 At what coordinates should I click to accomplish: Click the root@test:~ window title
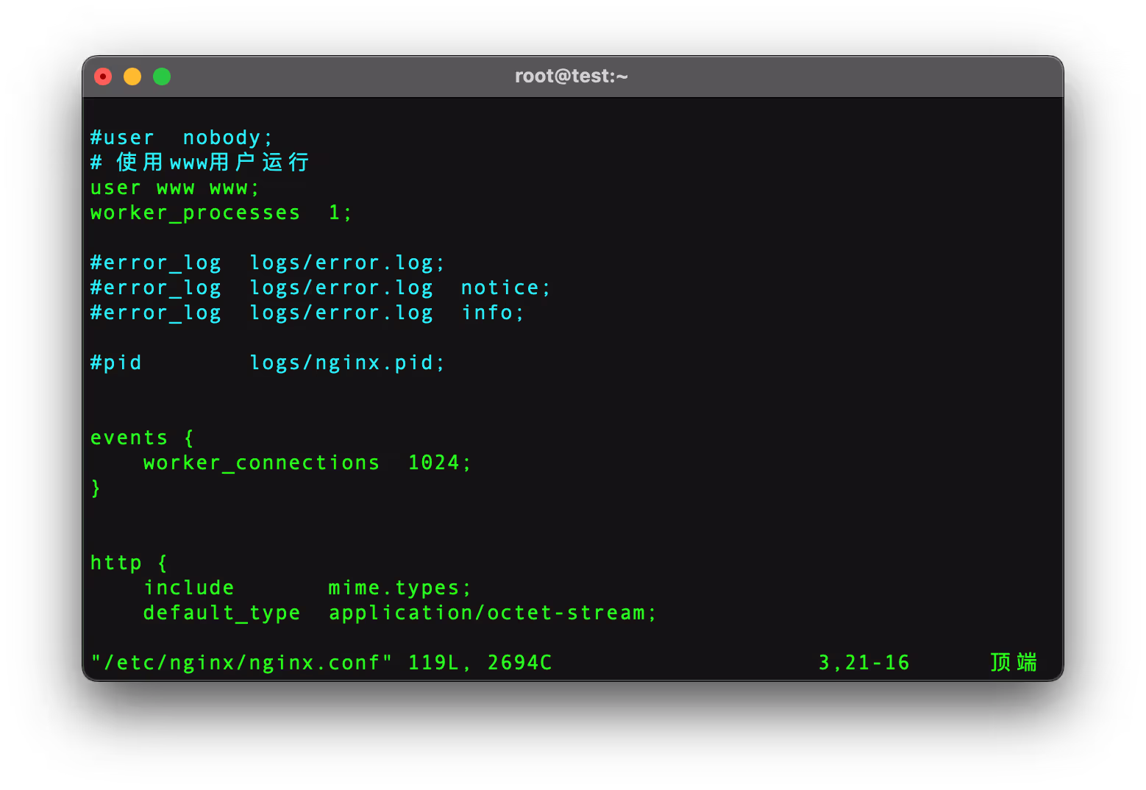(x=572, y=76)
